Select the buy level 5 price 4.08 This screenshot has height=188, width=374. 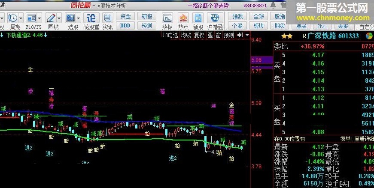(318, 132)
